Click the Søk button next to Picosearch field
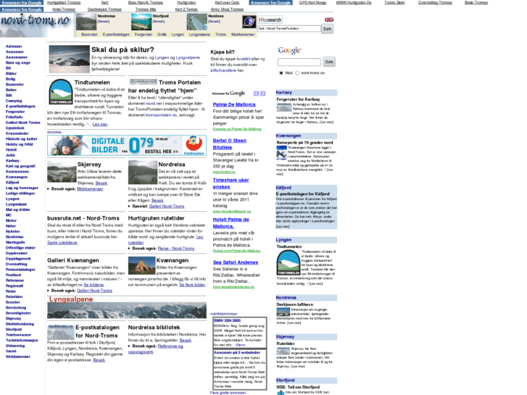The width and height of the screenshot is (527, 395). pos(328,29)
